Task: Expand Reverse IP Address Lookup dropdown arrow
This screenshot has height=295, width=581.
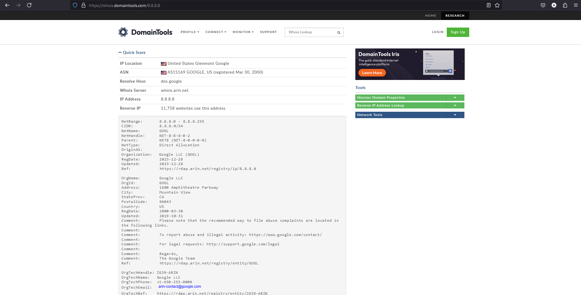Action: tap(455, 105)
